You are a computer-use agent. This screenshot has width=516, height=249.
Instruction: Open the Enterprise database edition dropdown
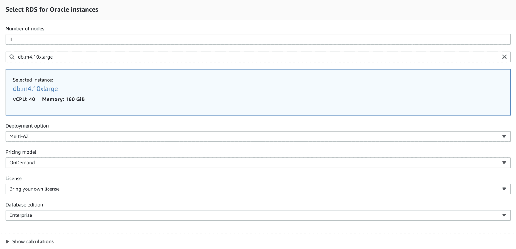tap(258, 215)
